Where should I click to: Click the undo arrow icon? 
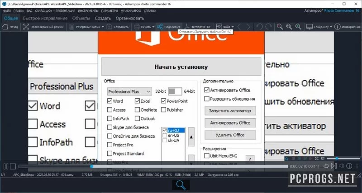point(260,27)
